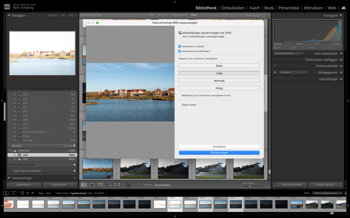Set deghost amount to Laag
The image size is (350, 218).
tap(219, 73)
